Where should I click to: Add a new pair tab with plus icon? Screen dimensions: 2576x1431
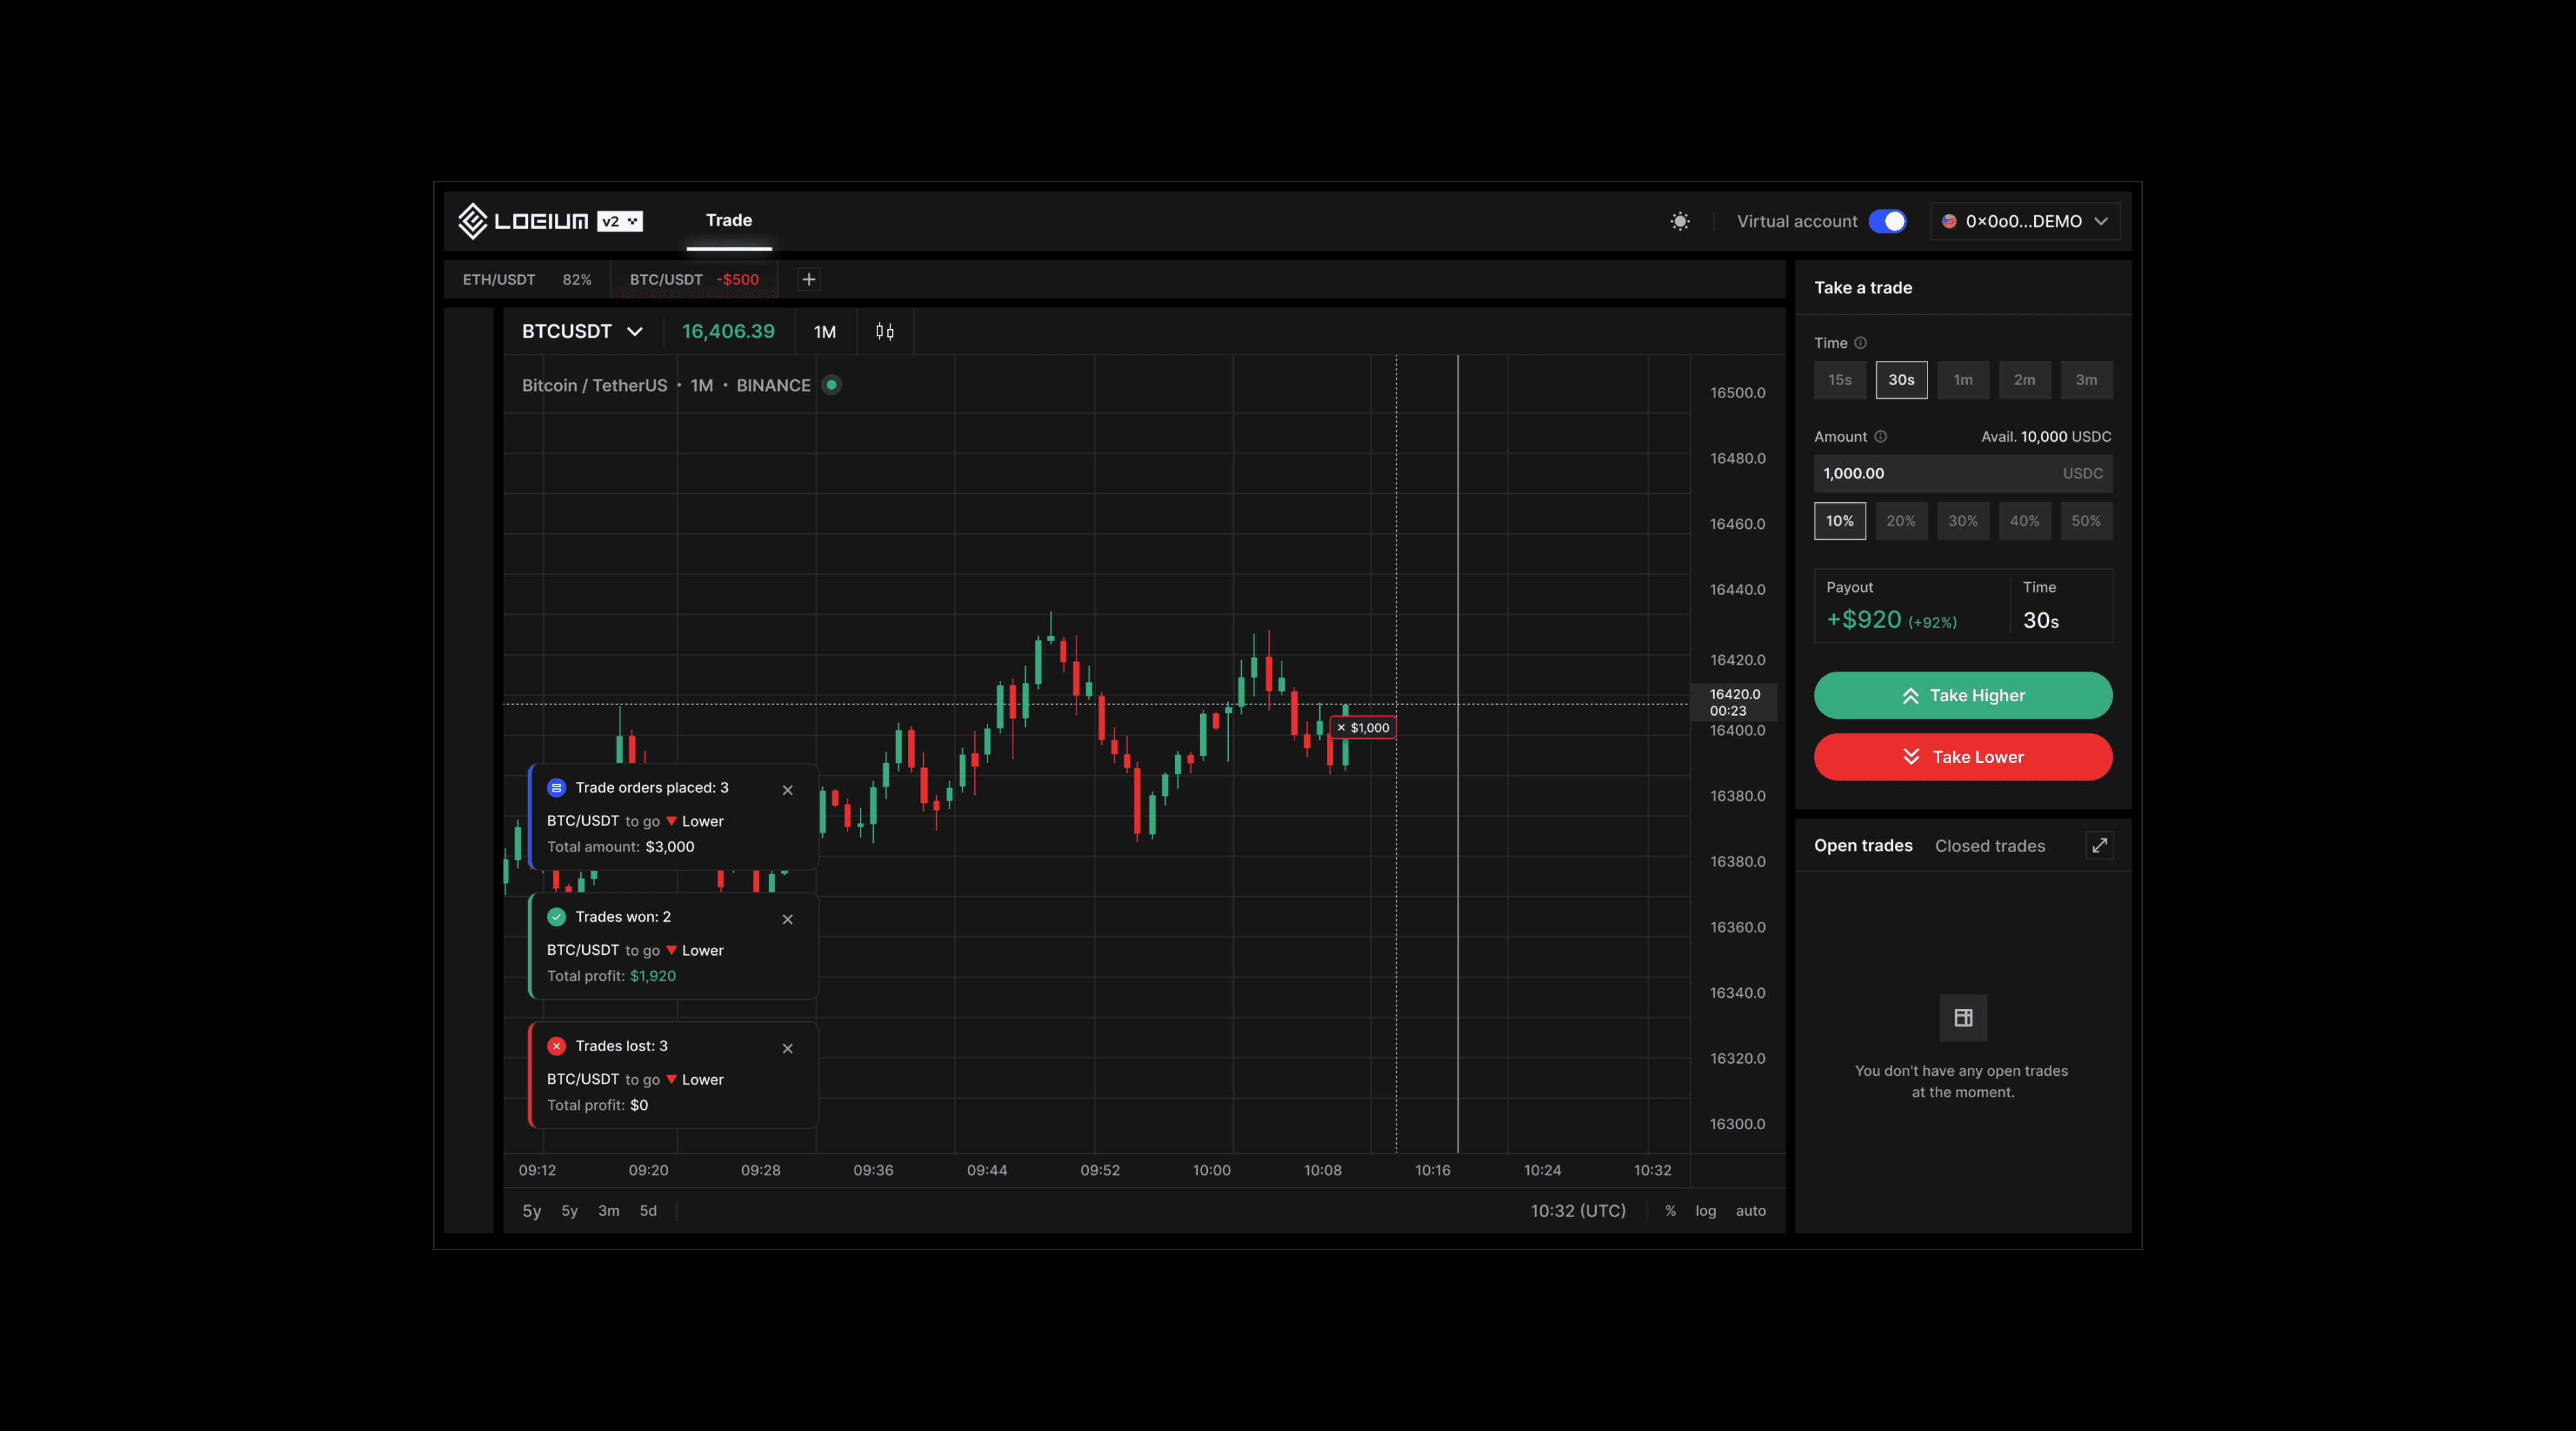pos(809,279)
